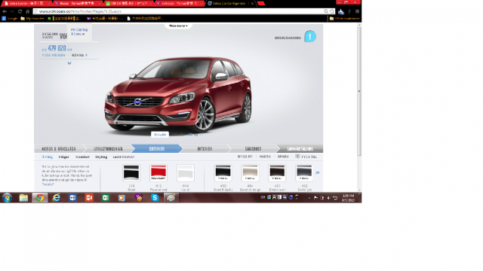The height and width of the screenshot is (271, 483).
Task: Go to the UTRUSTNINGSNIVÅ step
Action: [x=108, y=149]
